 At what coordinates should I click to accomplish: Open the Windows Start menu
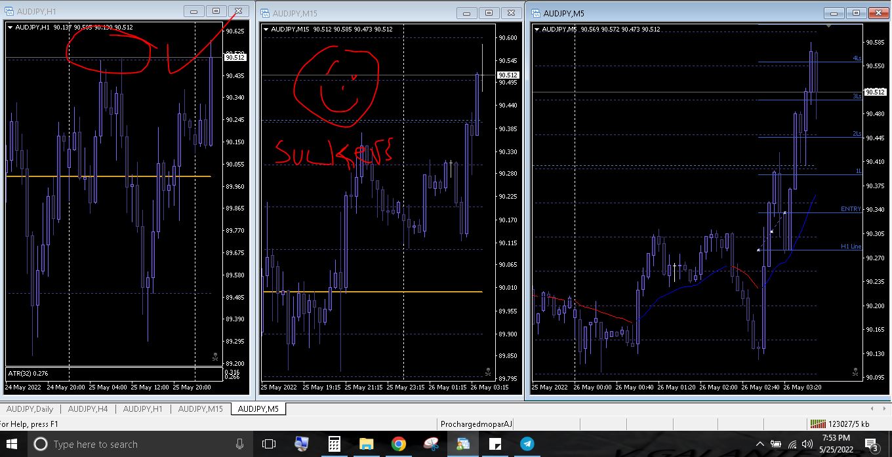click(x=12, y=444)
